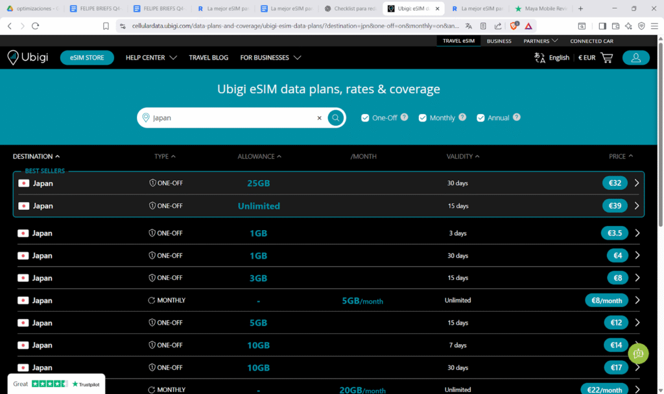
Task: Select the €32 price for 25GB plan
Action: point(615,183)
